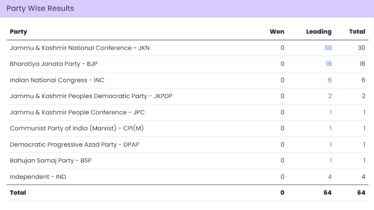Open the JPC leading count link
374x210 pixels.
tap(331, 112)
